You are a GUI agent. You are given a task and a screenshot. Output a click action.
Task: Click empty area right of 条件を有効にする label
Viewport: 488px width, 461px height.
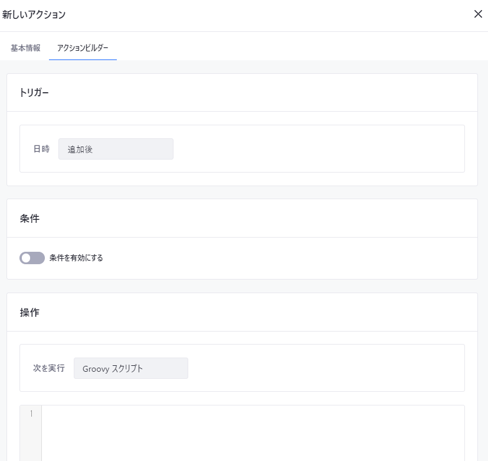(x=283, y=258)
